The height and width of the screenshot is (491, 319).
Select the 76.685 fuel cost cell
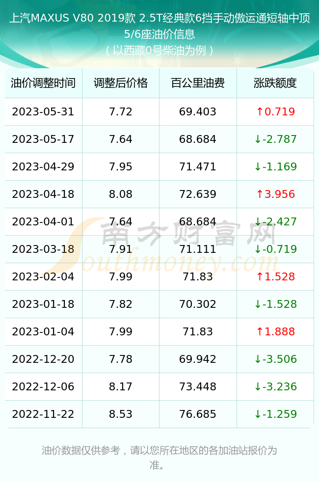pos(198,414)
